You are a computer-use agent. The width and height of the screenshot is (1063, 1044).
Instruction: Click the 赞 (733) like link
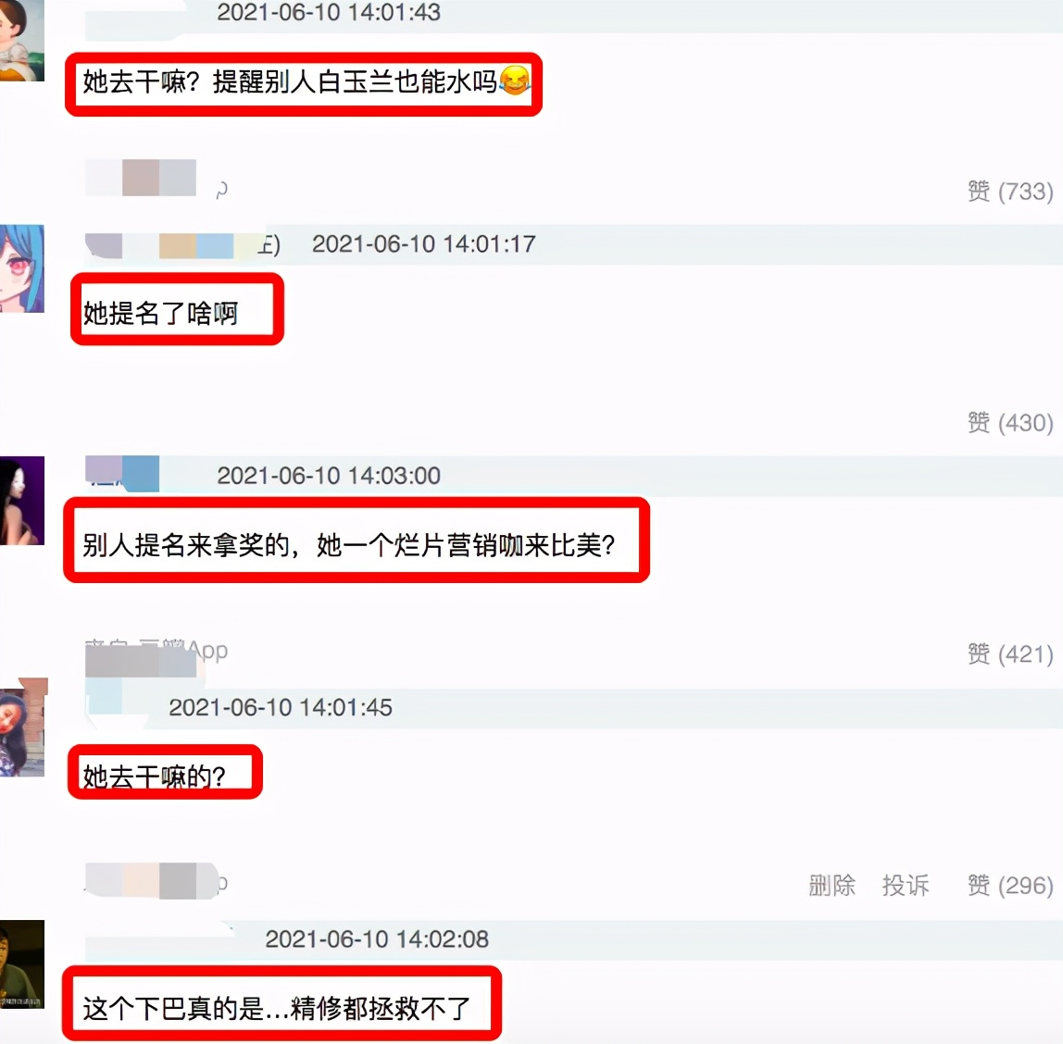tap(1010, 191)
